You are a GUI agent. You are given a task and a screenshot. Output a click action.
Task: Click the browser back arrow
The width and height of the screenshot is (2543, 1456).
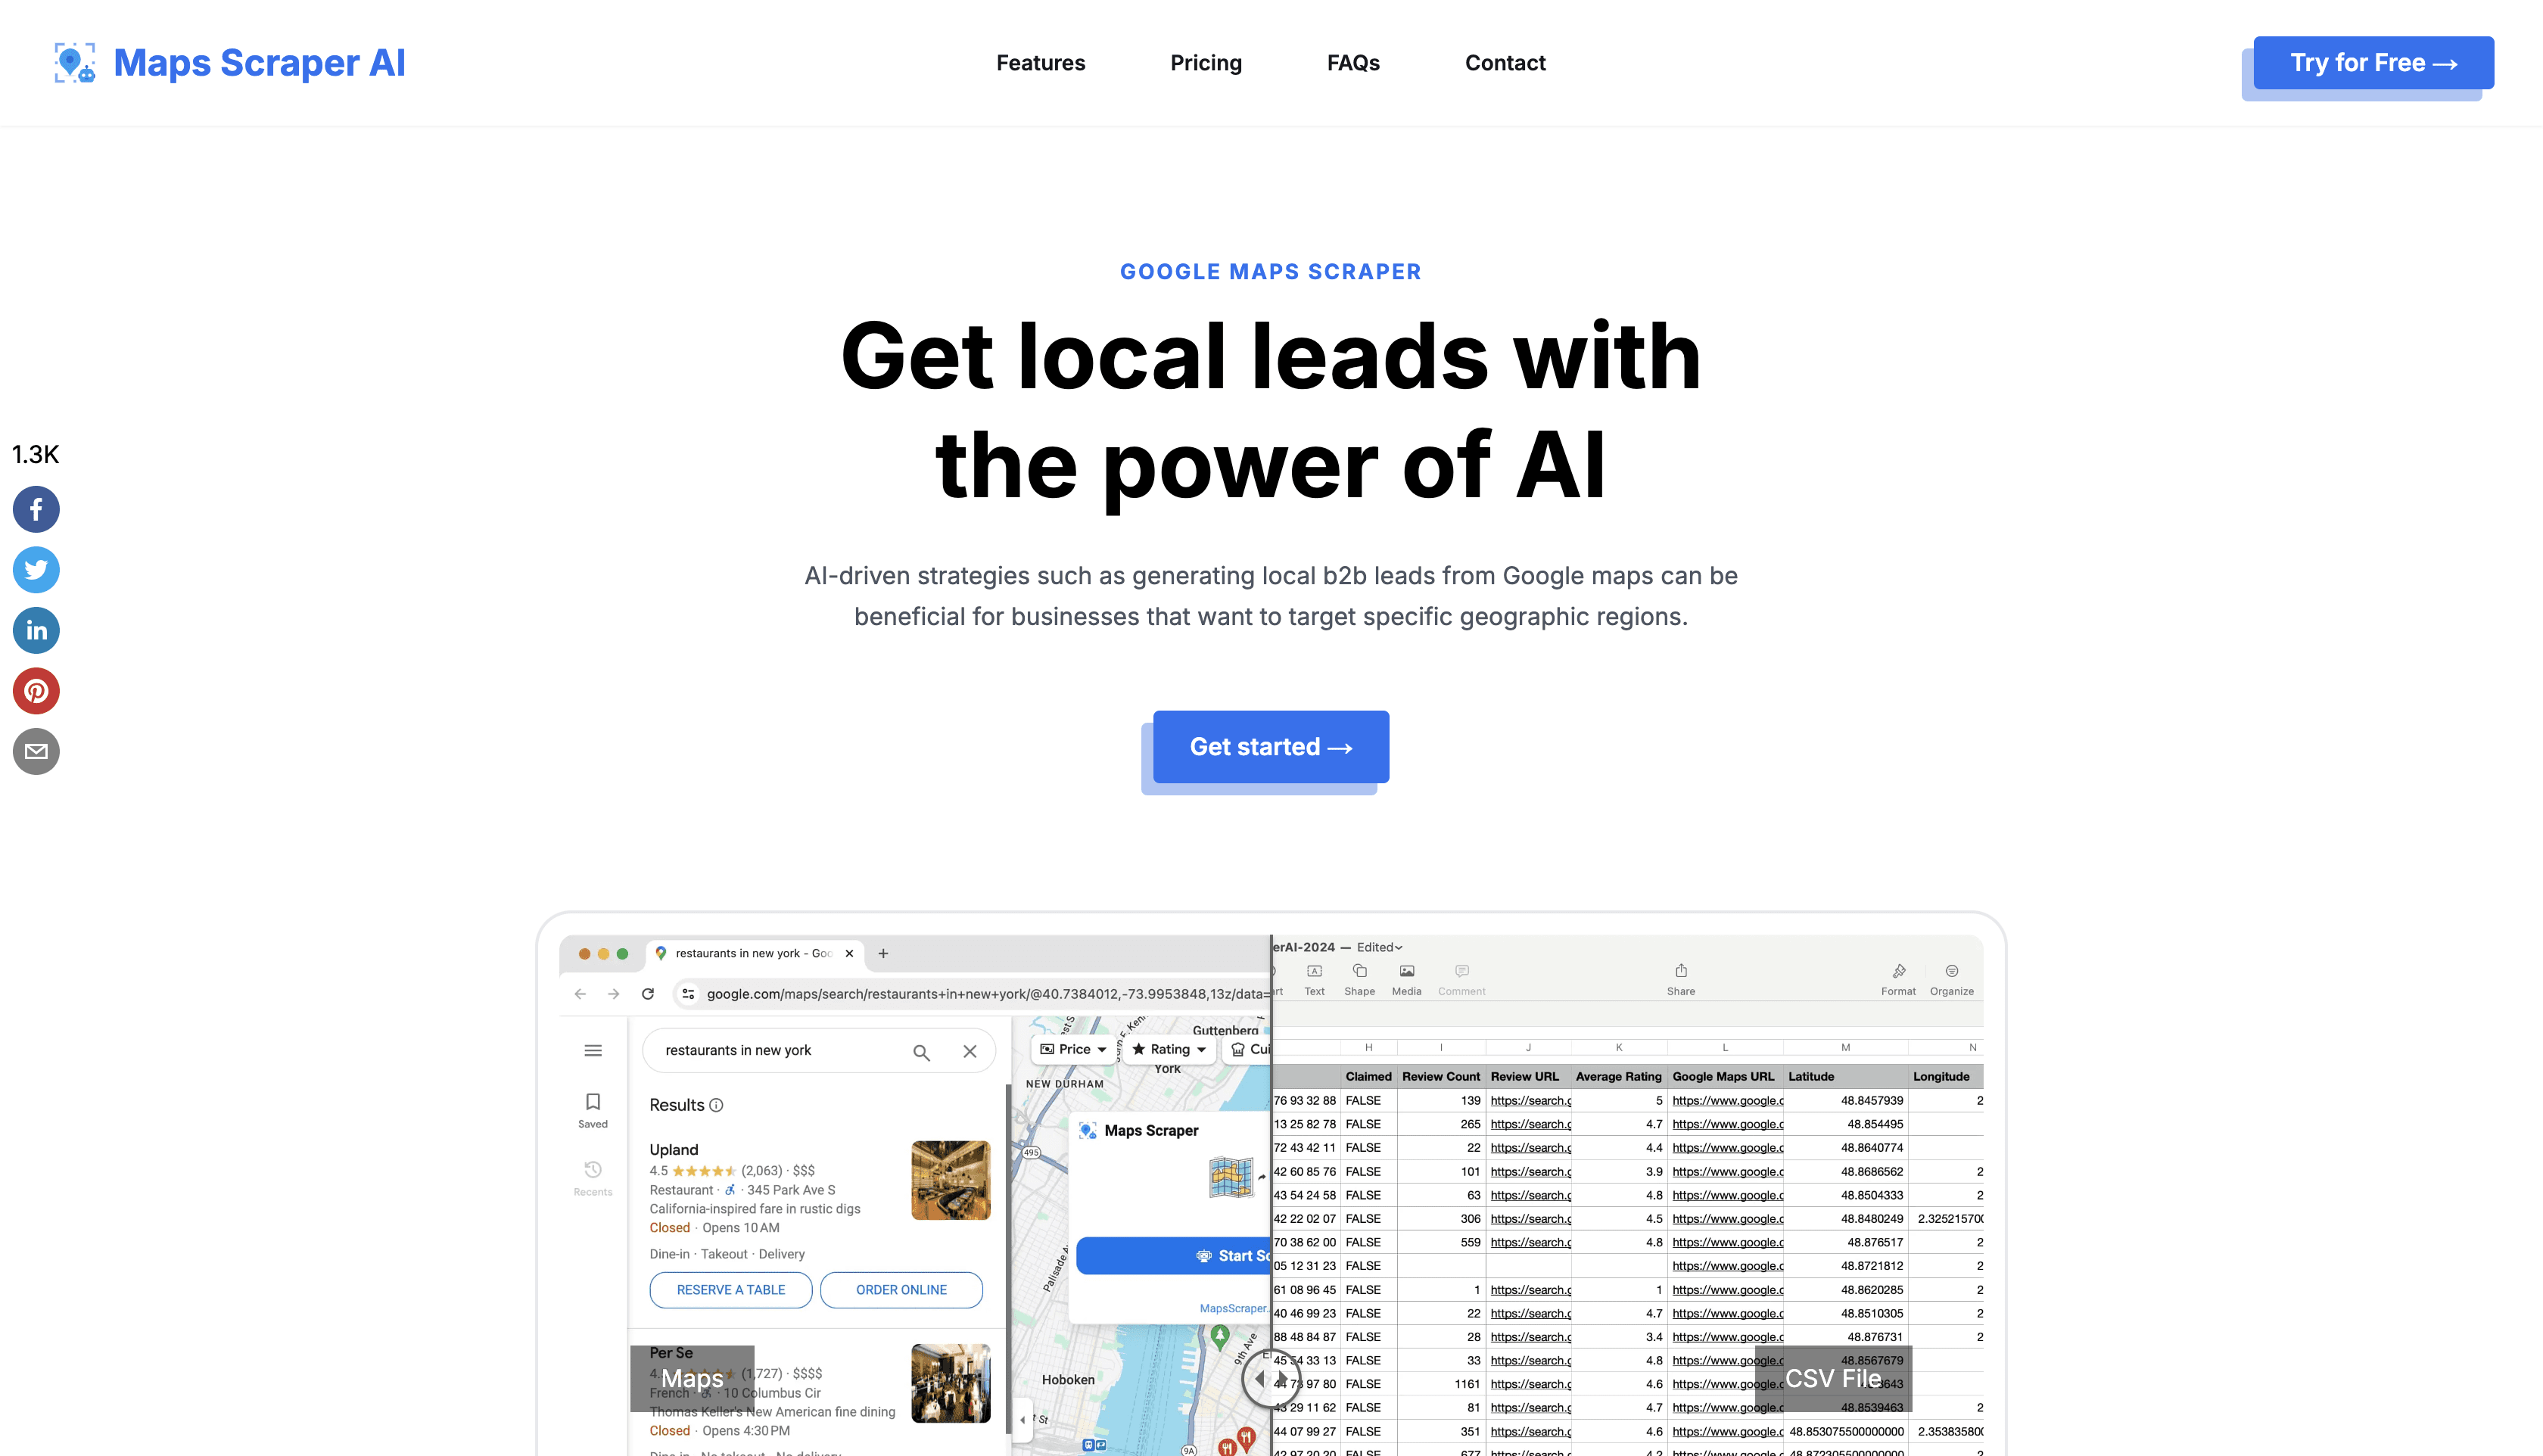click(x=580, y=994)
